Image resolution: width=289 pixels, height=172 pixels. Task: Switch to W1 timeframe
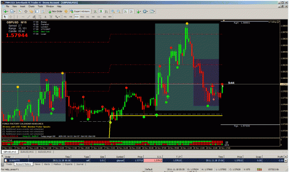[x=105, y=17]
